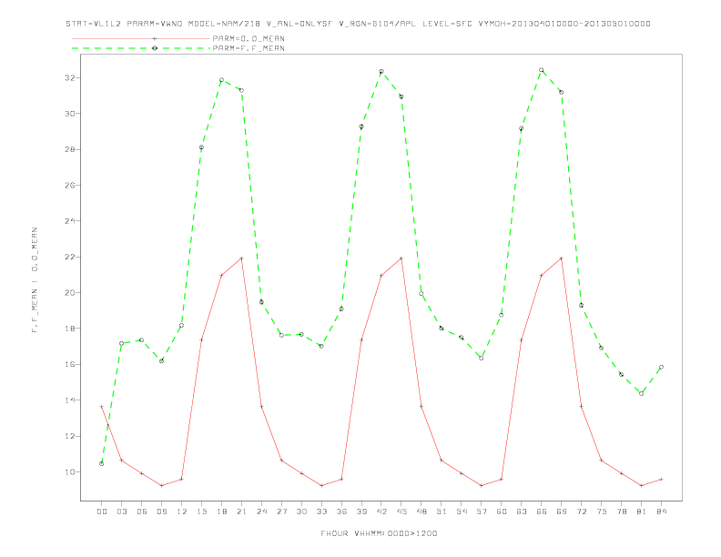The height and width of the screenshot is (557, 721).
Task: Click the PARM=F.F_MEAN legend label
Action: [x=249, y=48]
